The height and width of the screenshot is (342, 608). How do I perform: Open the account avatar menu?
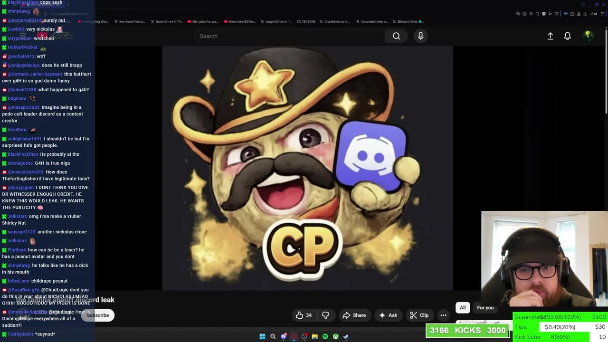tap(588, 36)
